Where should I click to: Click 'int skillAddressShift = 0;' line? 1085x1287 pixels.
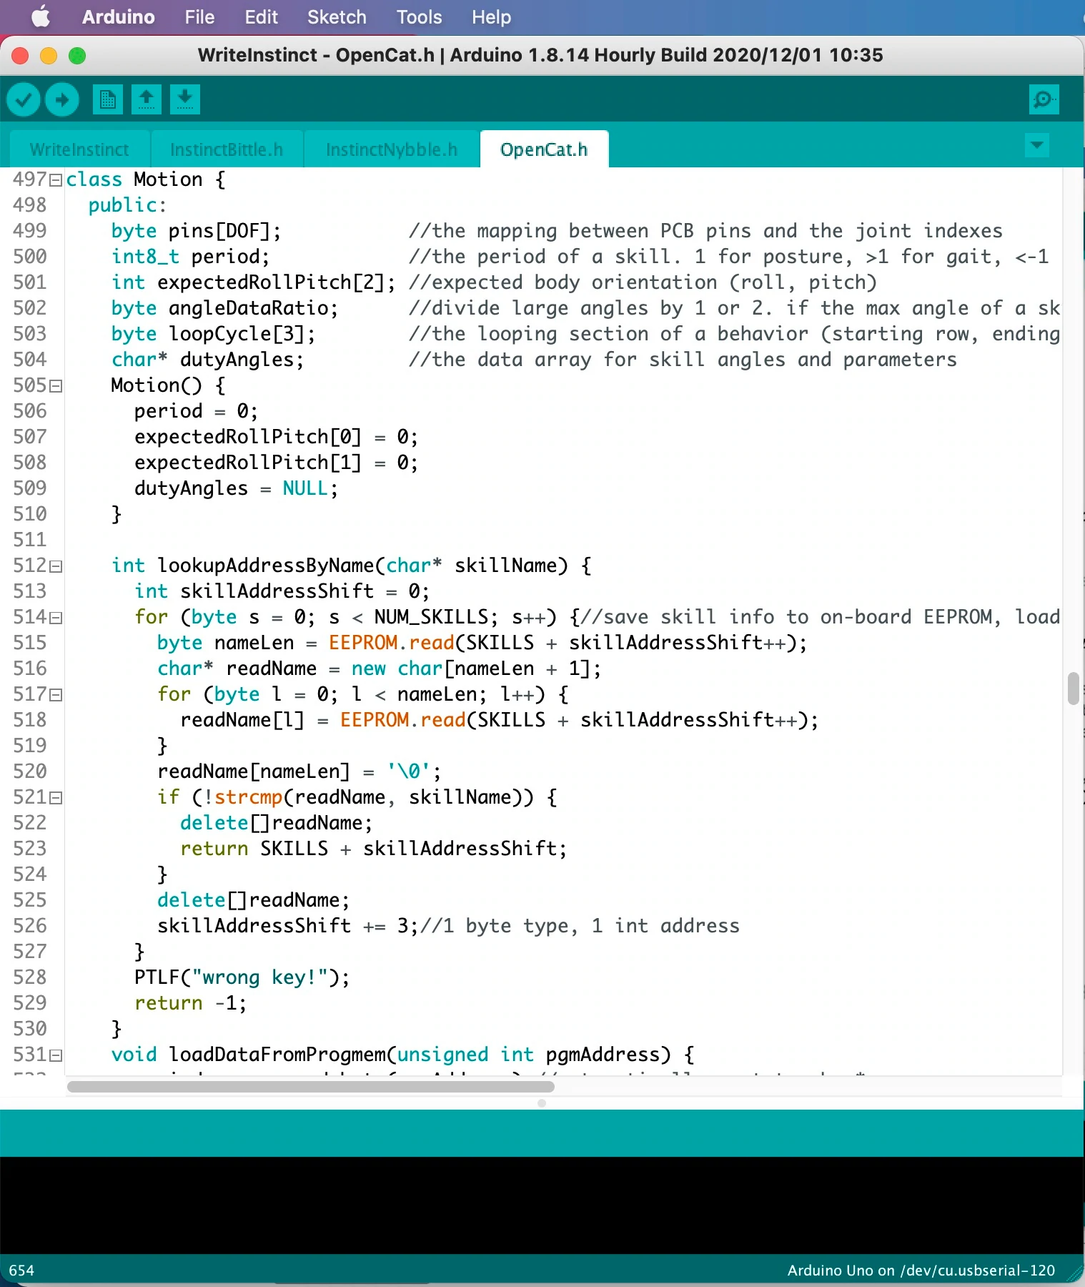click(x=282, y=591)
